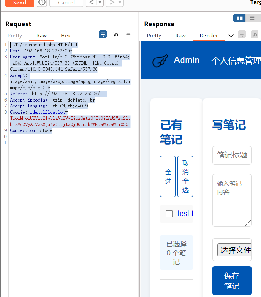Open history dropdown next to forward arrow
The width and height of the screenshot is (261, 297).
coord(120,3)
